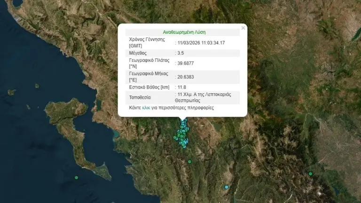Click the 'Τοποθεσία' row label
The height and width of the screenshot is (203, 361).
[x=140, y=98]
